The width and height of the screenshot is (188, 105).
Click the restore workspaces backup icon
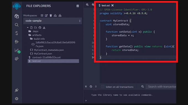coord(60,15)
